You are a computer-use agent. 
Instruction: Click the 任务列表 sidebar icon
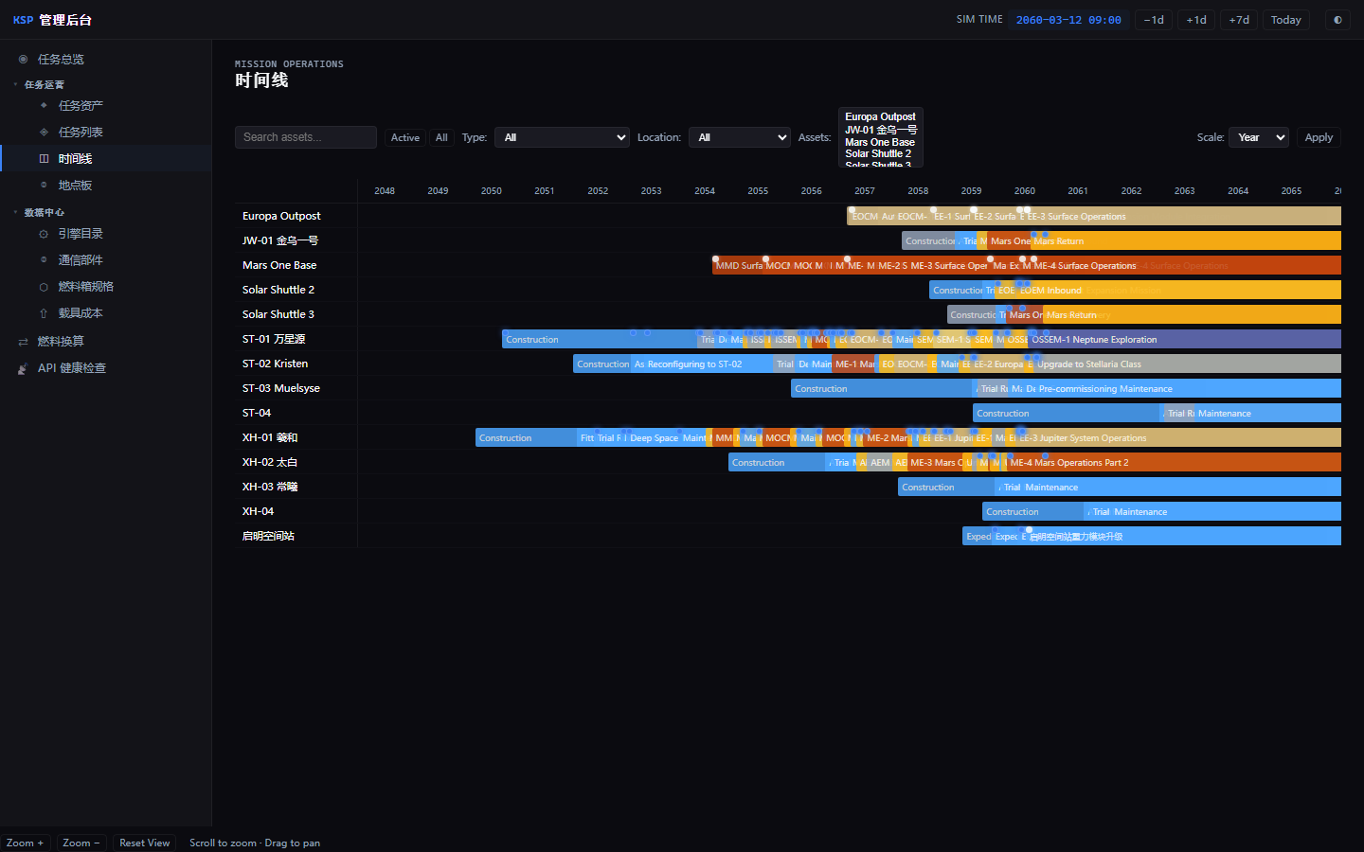44,132
